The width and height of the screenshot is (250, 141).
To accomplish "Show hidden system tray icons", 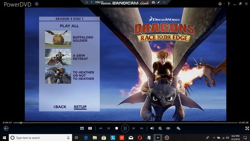I will [x=214, y=137].
